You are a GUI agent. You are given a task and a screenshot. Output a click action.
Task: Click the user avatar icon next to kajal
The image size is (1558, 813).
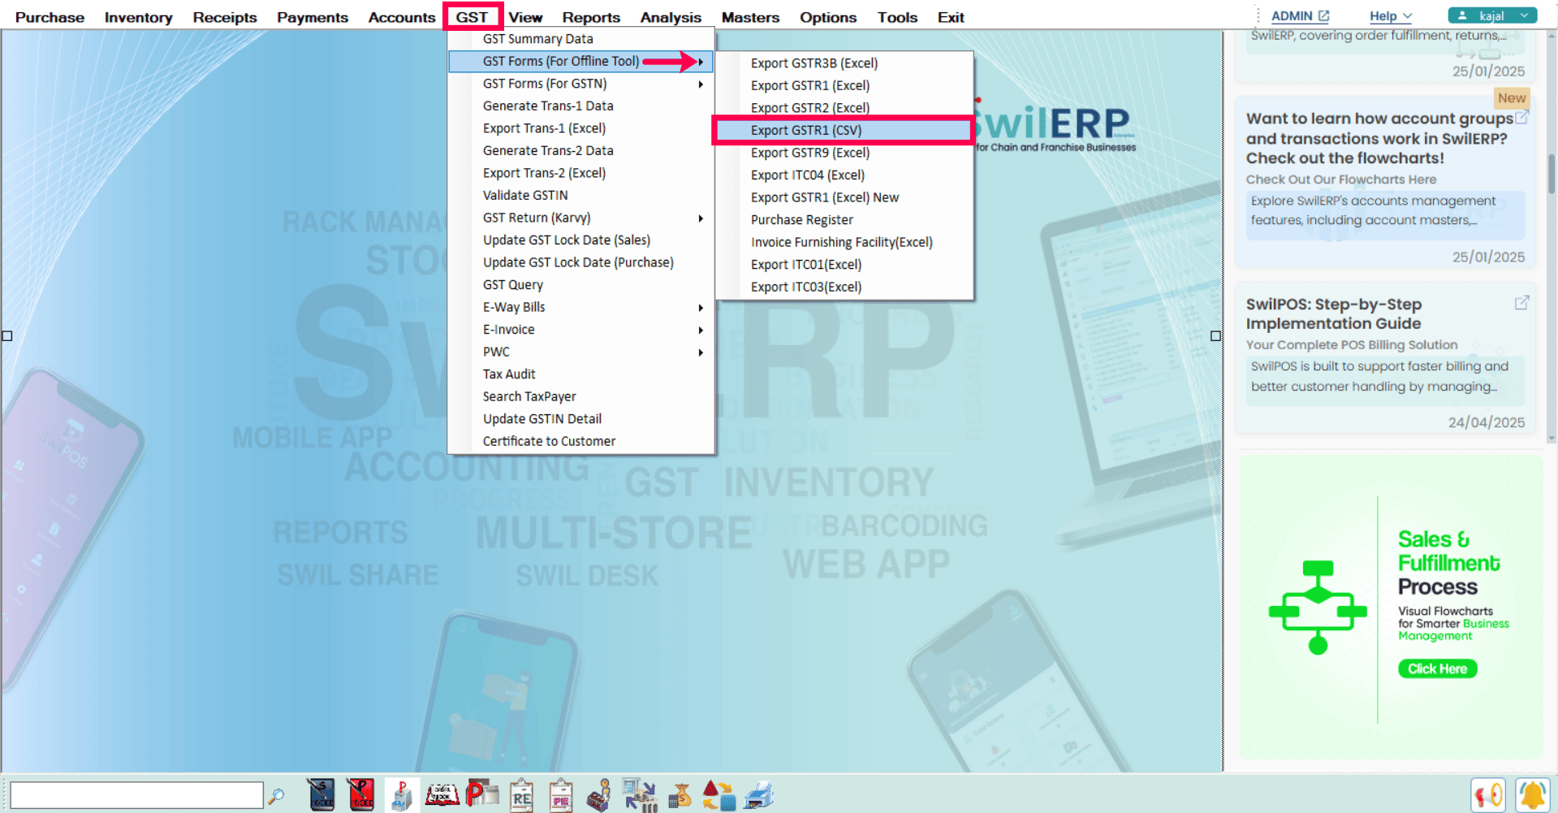tap(1462, 15)
